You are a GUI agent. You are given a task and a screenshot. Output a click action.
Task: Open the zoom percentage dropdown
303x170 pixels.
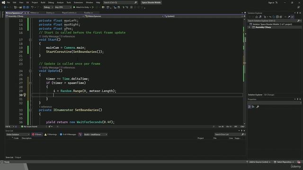pyautogui.click(x=9, y=127)
